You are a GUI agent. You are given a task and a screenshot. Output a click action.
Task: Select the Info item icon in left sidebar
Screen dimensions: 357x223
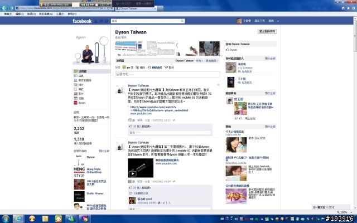coord(76,76)
